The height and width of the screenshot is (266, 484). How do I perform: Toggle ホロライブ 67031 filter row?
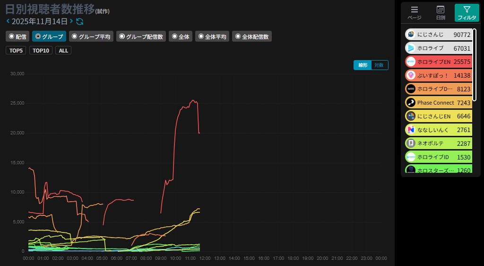click(x=439, y=48)
